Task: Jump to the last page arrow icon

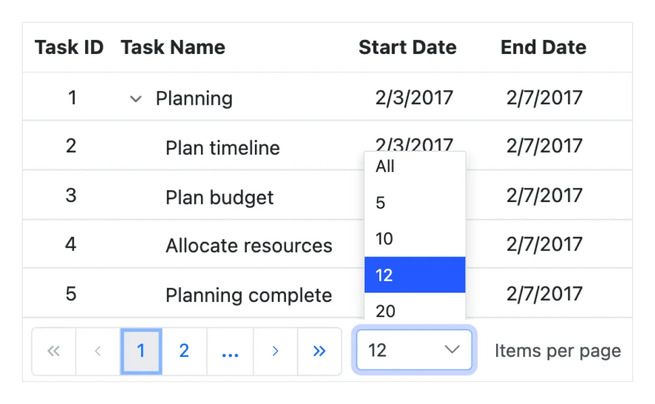Action: [319, 351]
